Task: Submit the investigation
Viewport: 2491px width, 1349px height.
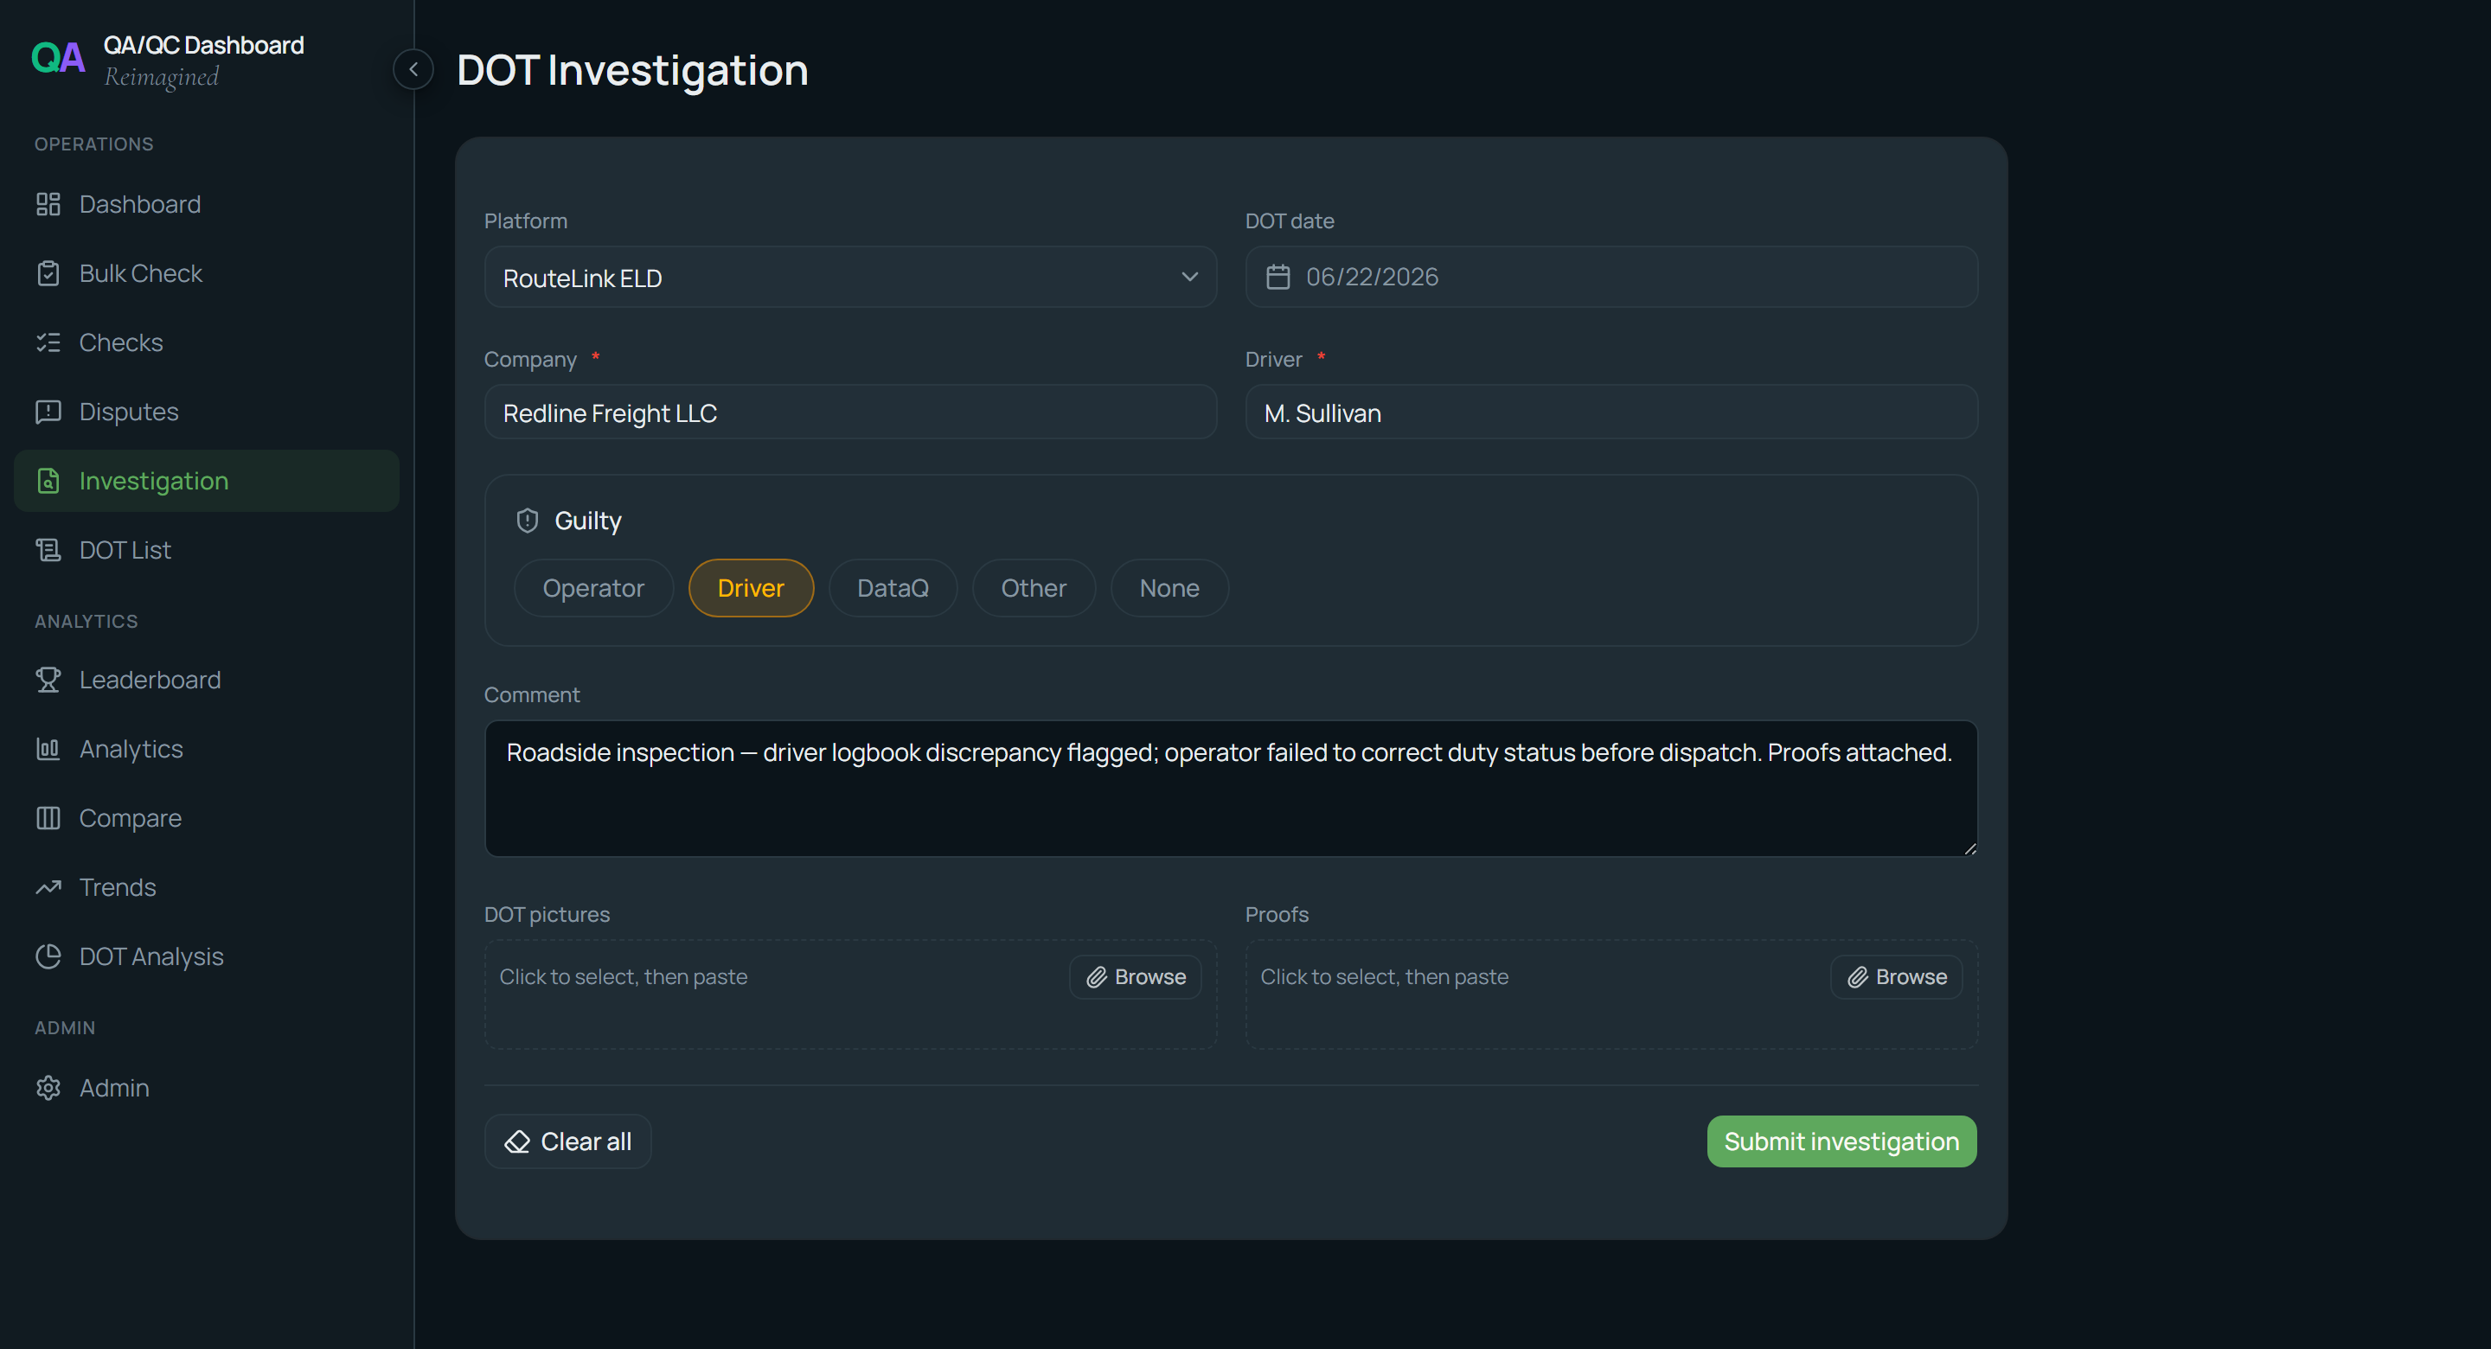Action: pos(1841,1142)
